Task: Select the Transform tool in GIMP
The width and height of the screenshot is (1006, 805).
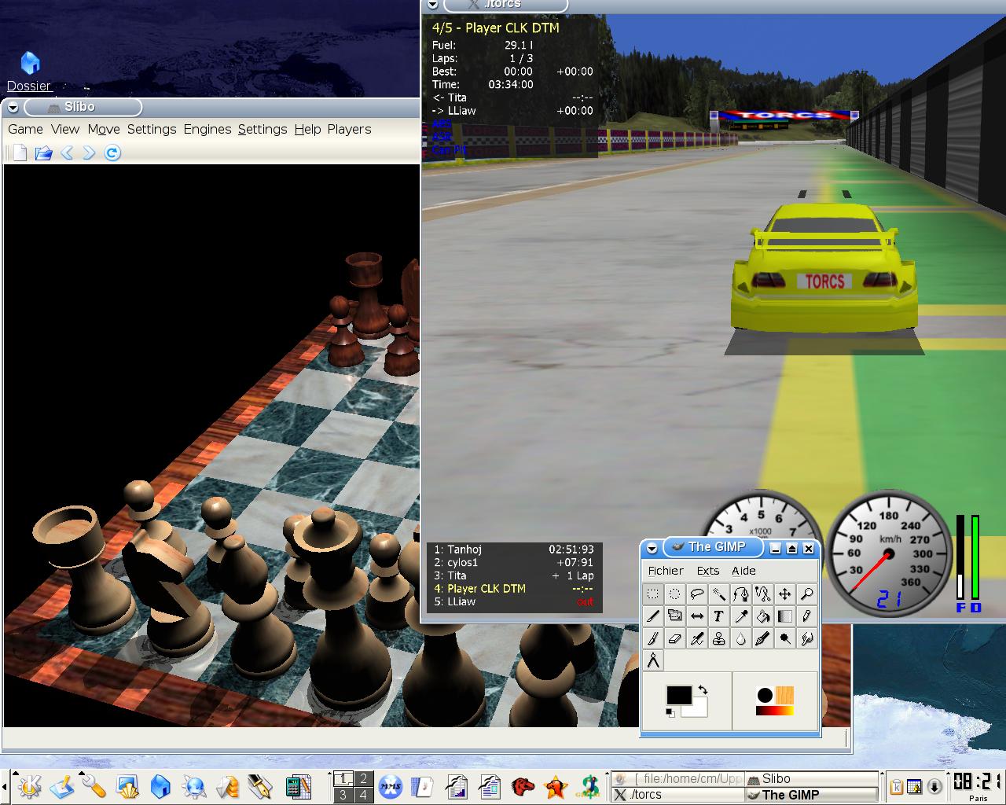Action: (x=674, y=616)
